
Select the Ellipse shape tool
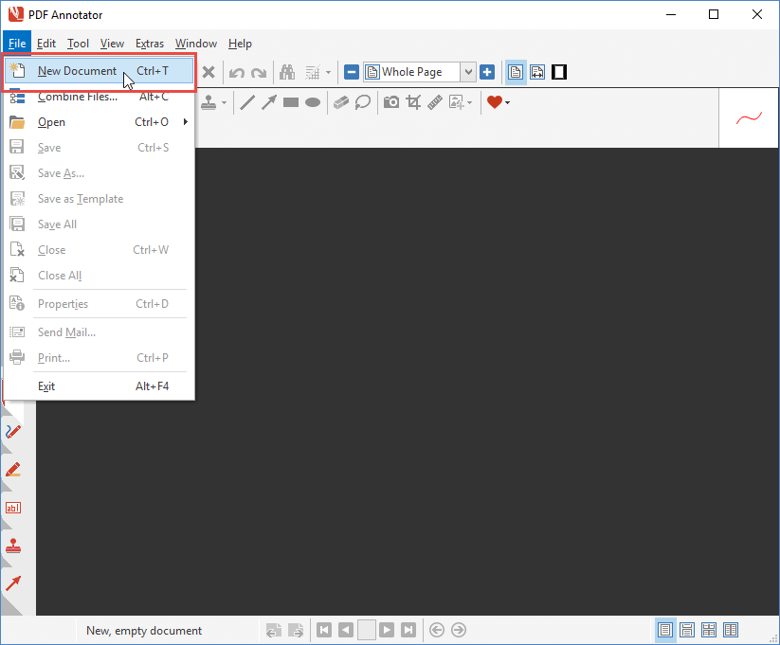tap(313, 102)
